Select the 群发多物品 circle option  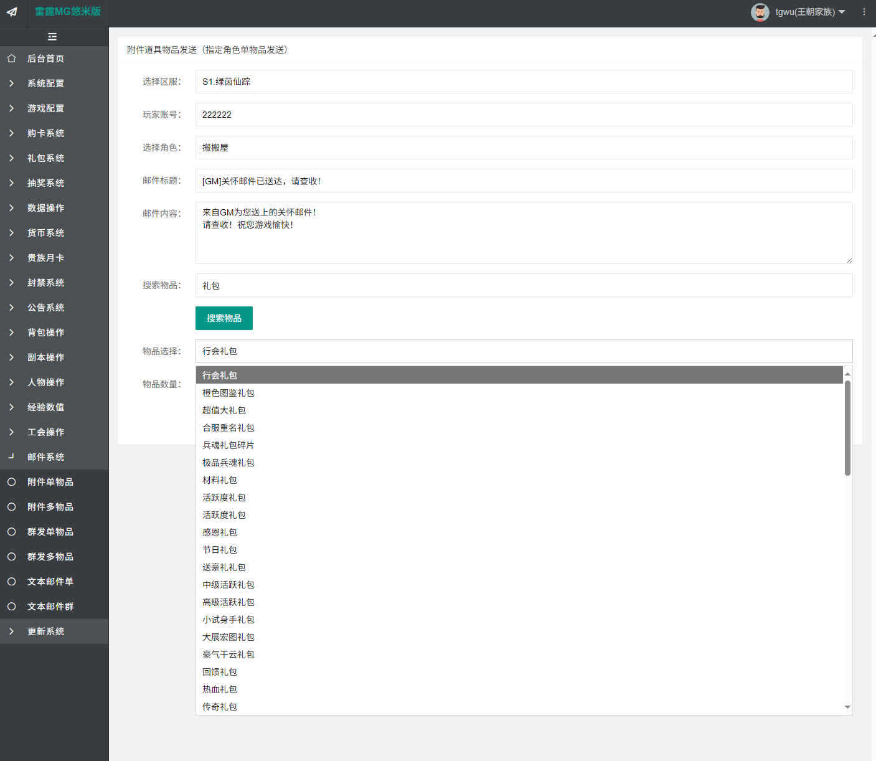click(x=11, y=557)
